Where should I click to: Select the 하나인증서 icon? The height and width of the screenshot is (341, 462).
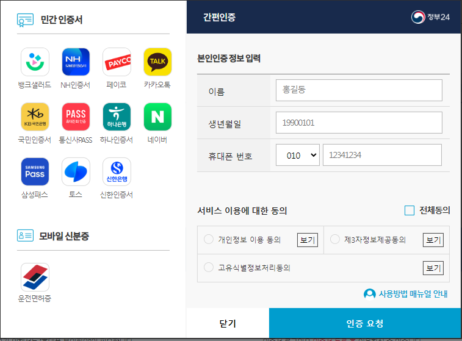point(117,117)
